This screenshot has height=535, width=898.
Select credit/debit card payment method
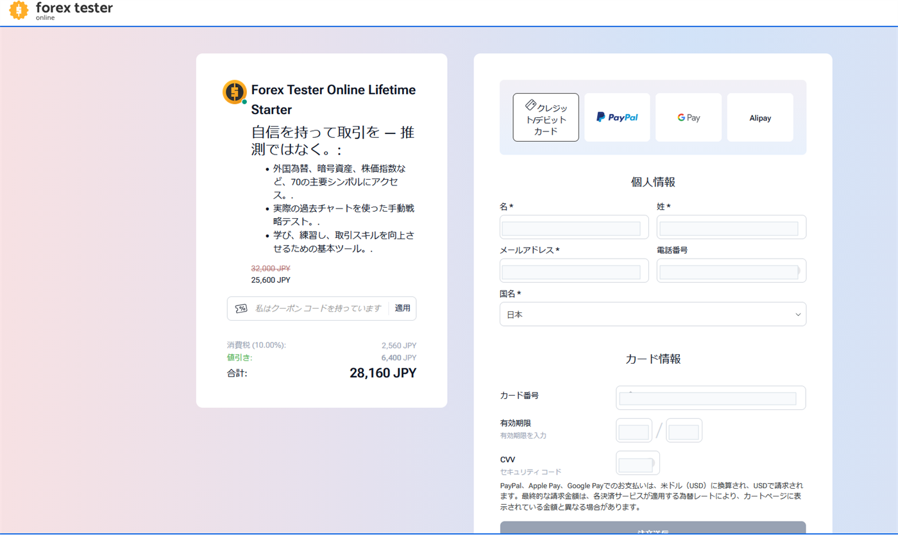[x=546, y=117]
